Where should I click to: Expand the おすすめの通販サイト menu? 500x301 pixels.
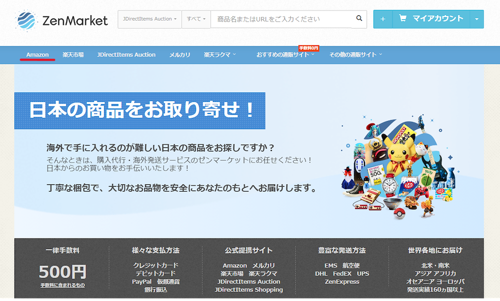point(285,54)
